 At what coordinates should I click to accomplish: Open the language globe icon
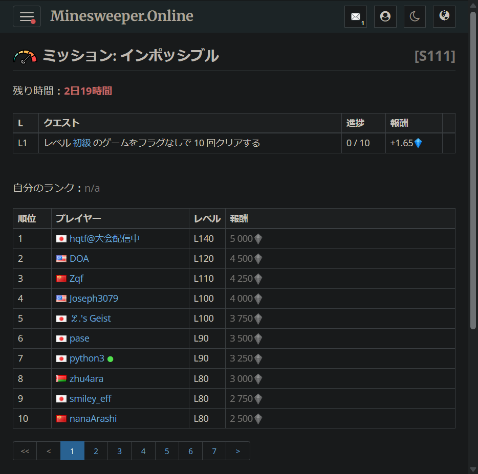pos(444,16)
